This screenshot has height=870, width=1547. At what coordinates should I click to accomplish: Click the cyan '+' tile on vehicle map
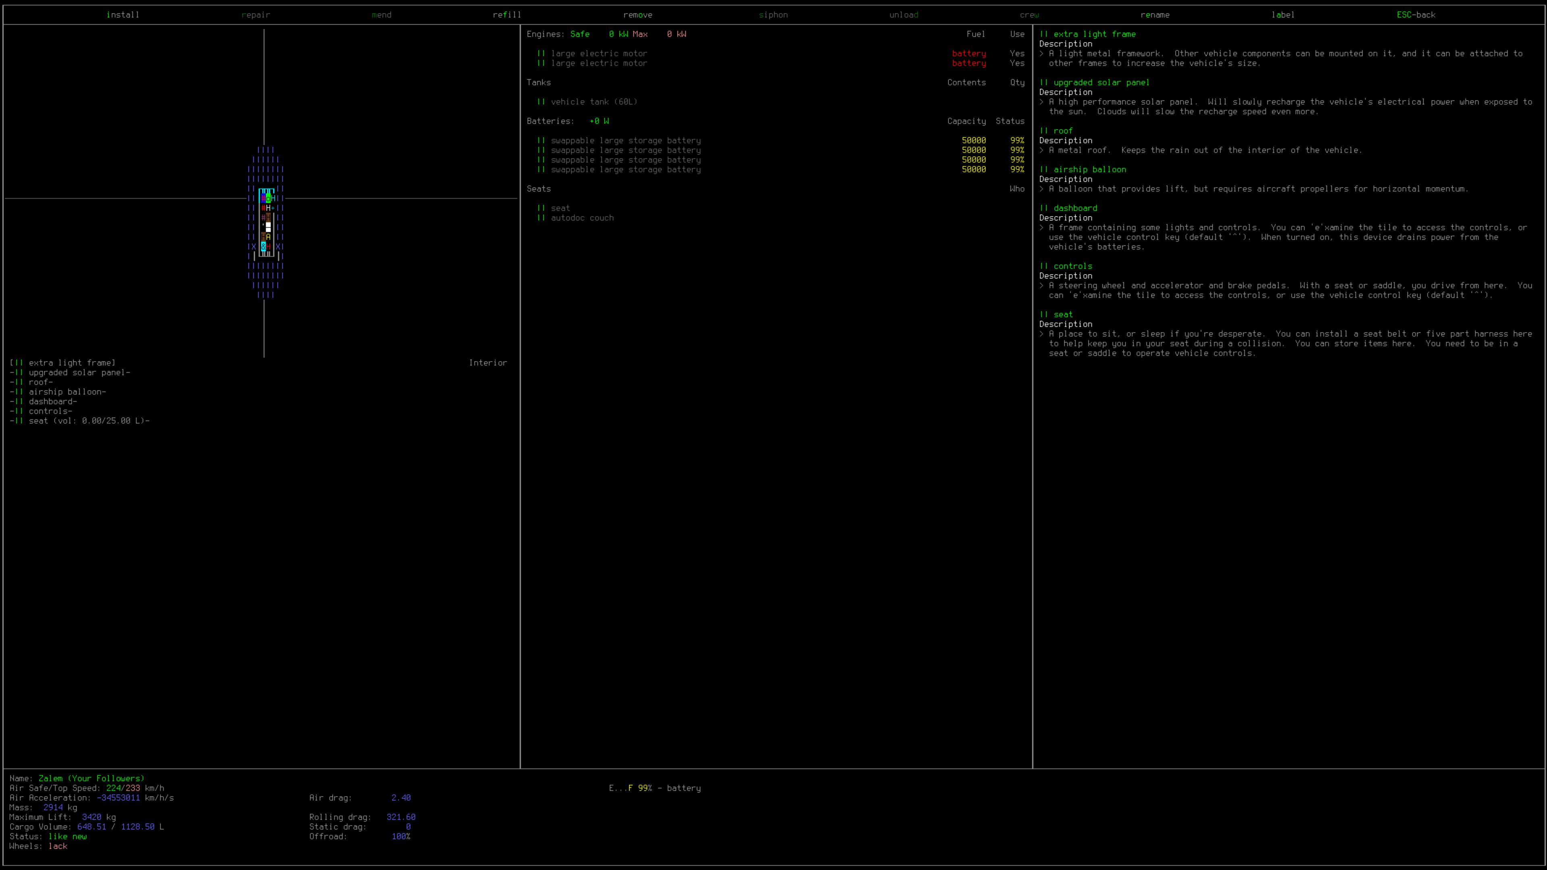coord(273,208)
